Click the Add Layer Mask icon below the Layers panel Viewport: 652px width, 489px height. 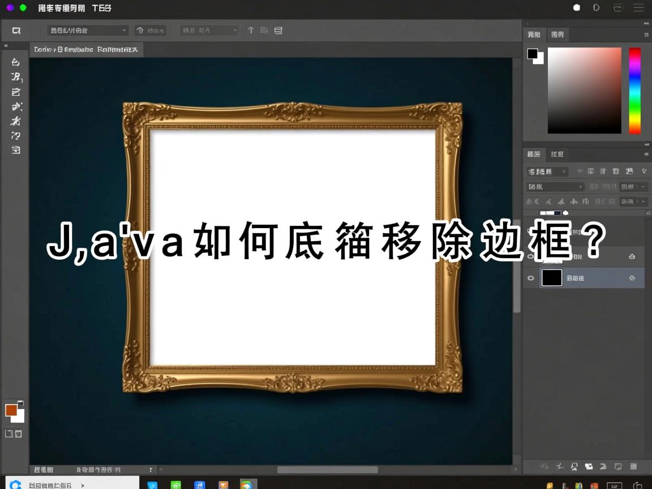click(x=573, y=466)
